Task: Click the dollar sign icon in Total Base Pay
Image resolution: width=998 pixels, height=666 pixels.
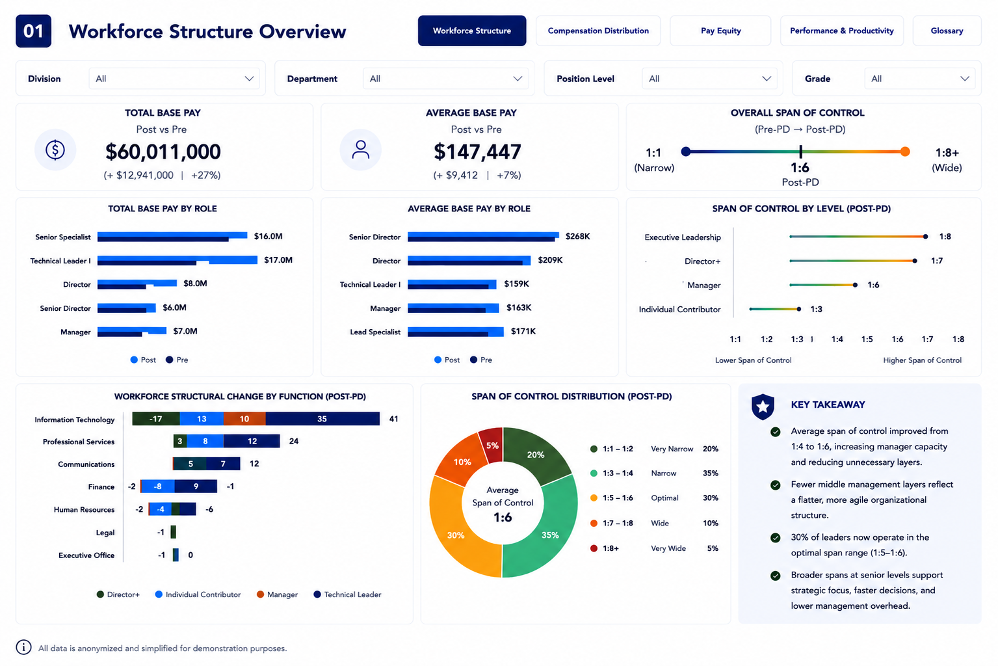Action: pos(55,150)
